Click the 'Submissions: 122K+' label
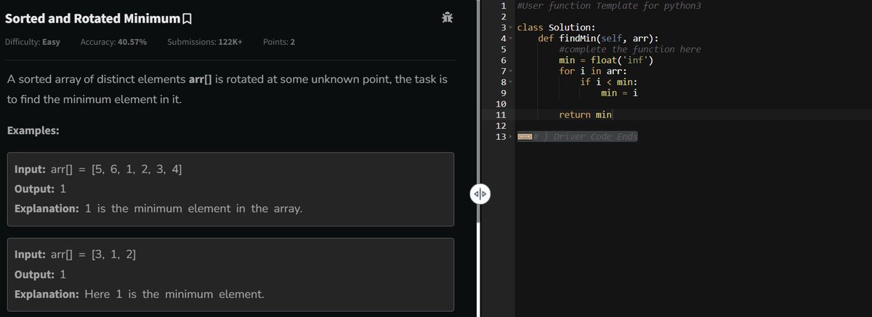This screenshot has width=872, height=317. tap(205, 42)
